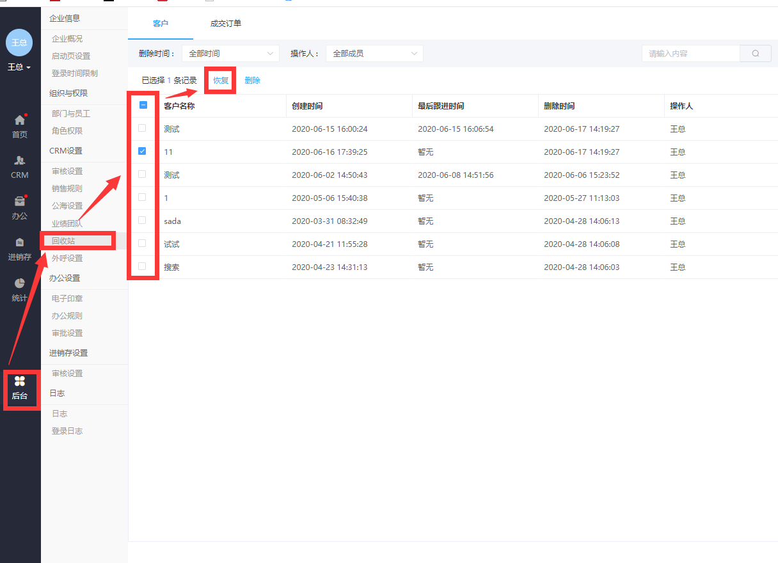Open 启动页设置 in the sidebar
This screenshot has width=778, height=563.
71,56
